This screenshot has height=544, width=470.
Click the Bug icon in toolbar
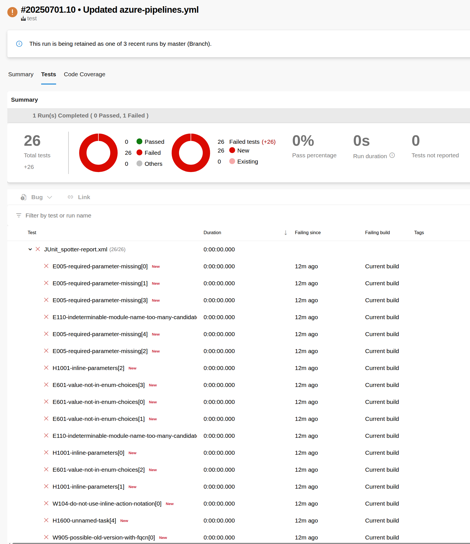pos(24,197)
